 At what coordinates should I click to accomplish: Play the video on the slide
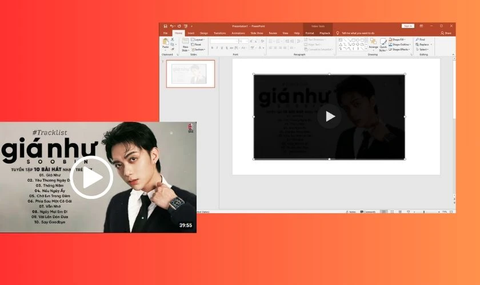click(x=329, y=116)
